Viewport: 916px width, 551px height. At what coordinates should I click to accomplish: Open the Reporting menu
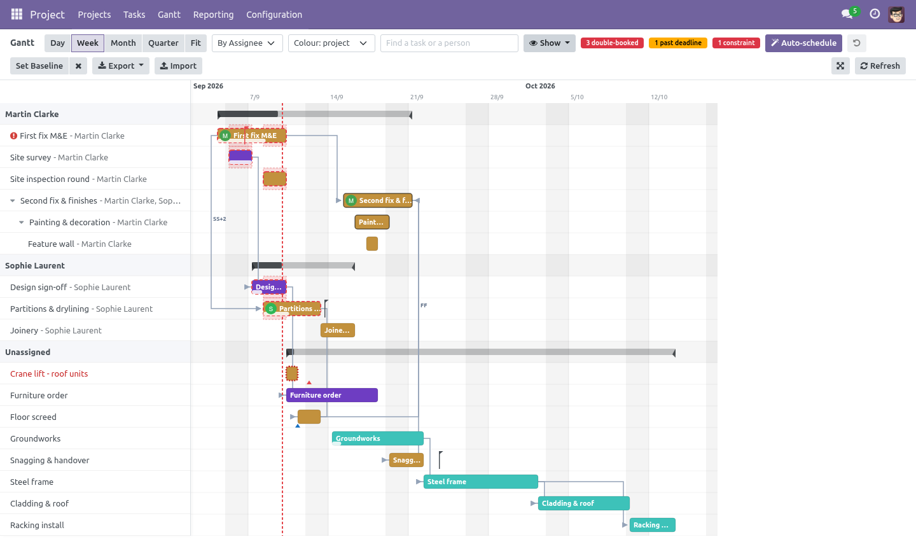(214, 15)
